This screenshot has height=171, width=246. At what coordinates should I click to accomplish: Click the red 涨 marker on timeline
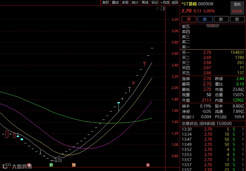coord(148,165)
